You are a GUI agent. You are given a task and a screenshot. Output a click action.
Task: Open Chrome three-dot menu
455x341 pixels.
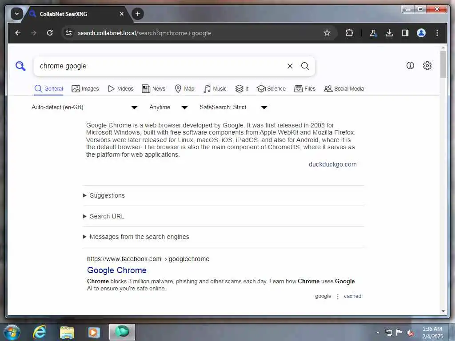coord(437,33)
